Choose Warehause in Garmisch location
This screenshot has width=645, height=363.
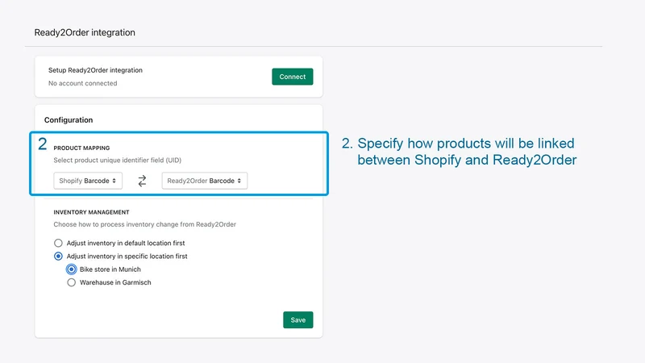(72, 282)
